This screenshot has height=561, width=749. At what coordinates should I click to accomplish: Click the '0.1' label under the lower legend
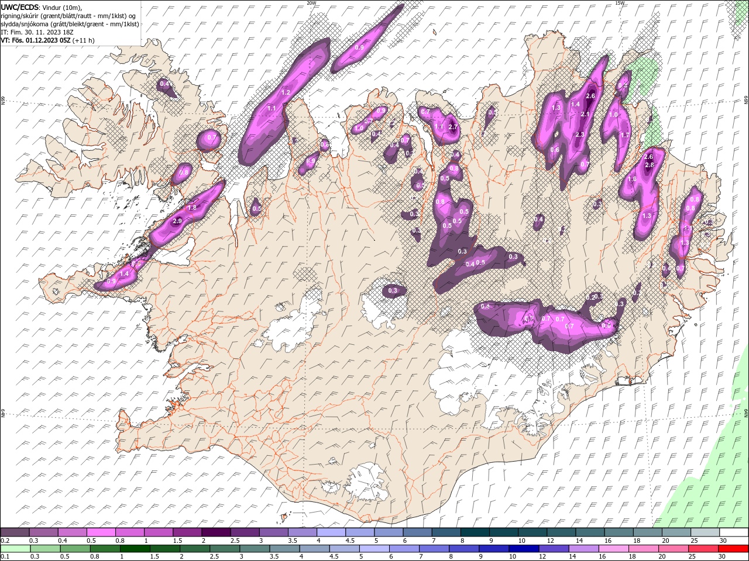tap(4, 557)
